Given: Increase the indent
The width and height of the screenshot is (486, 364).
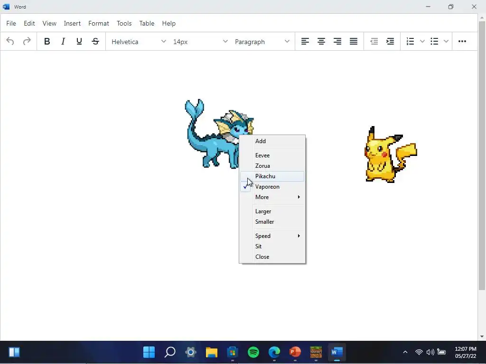Looking at the screenshot, I should pos(390,41).
